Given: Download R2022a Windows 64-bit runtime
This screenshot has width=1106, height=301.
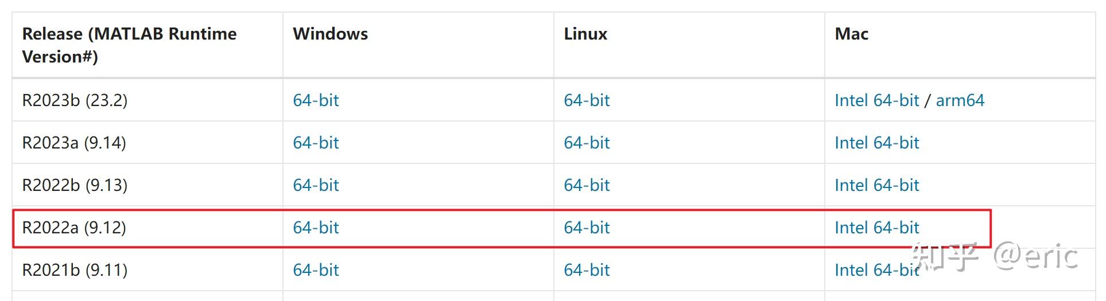Looking at the screenshot, I should (316, 228).
